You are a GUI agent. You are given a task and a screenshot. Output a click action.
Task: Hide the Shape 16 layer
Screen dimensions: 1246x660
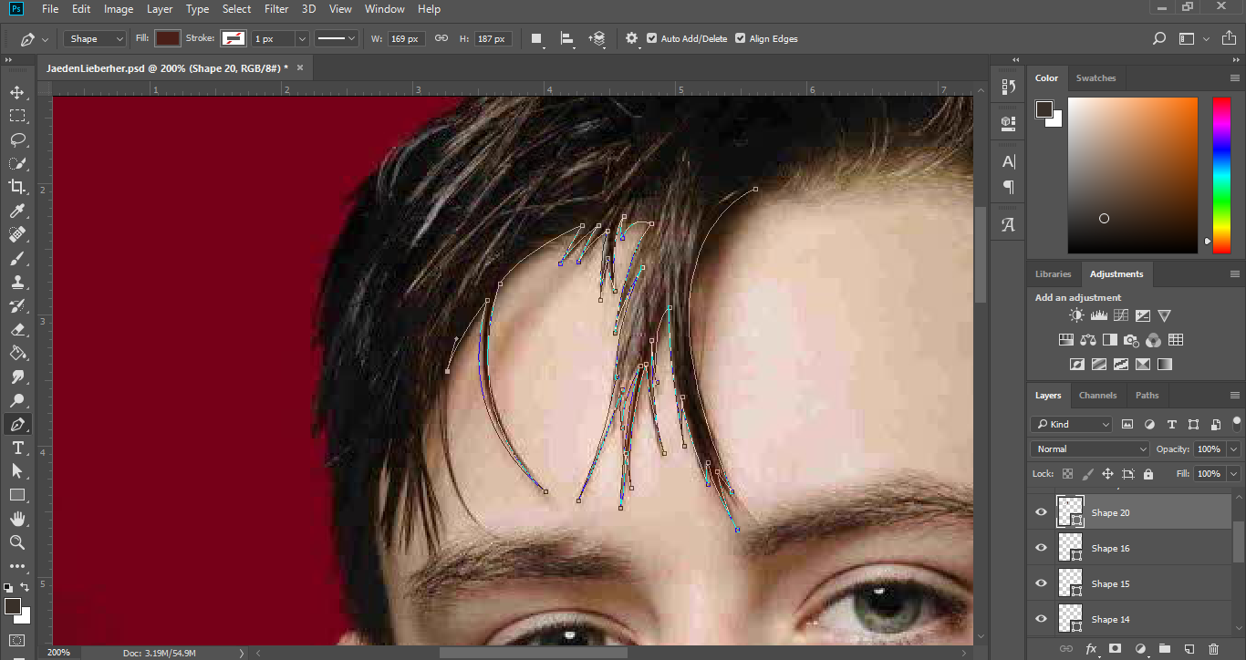(x=1041, y=548)
